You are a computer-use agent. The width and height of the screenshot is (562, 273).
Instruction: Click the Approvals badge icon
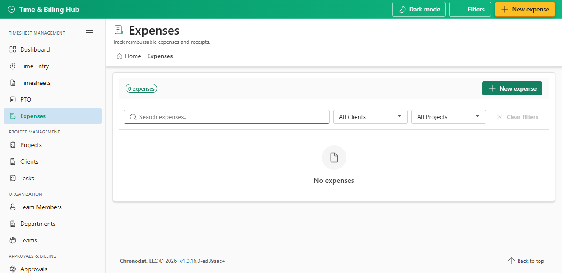click(13, 269)
